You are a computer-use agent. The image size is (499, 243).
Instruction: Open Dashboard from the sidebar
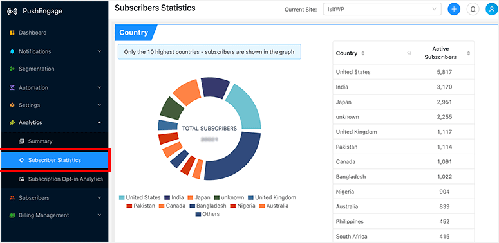pos(32,33)
